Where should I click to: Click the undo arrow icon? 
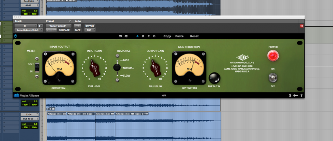tap(121, 36)
